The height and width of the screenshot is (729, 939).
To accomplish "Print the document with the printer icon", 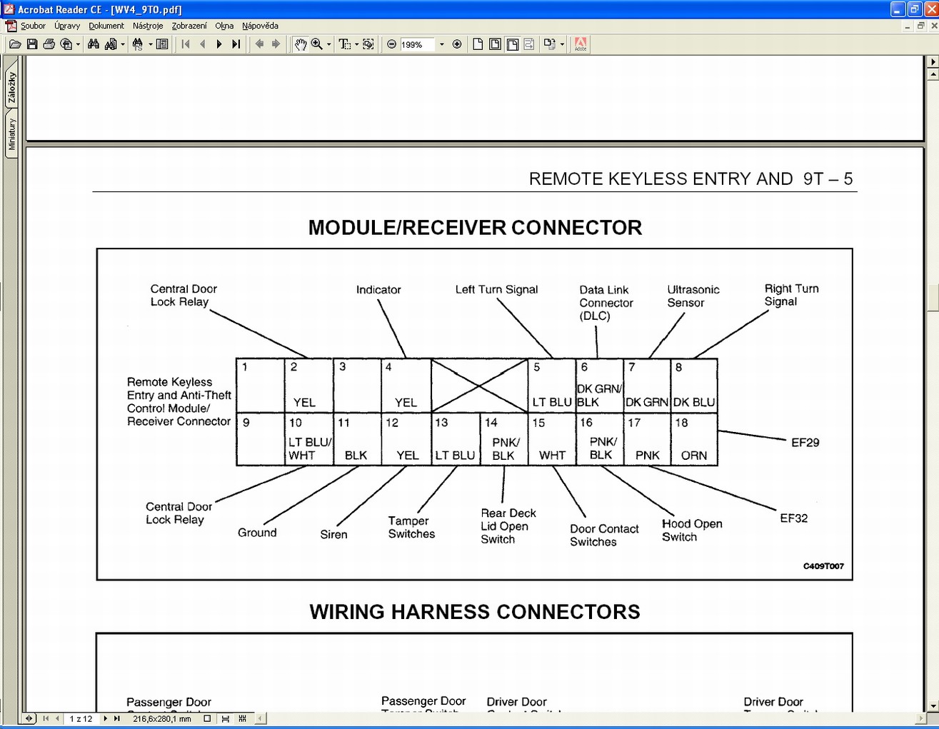I will coord(49,44).
